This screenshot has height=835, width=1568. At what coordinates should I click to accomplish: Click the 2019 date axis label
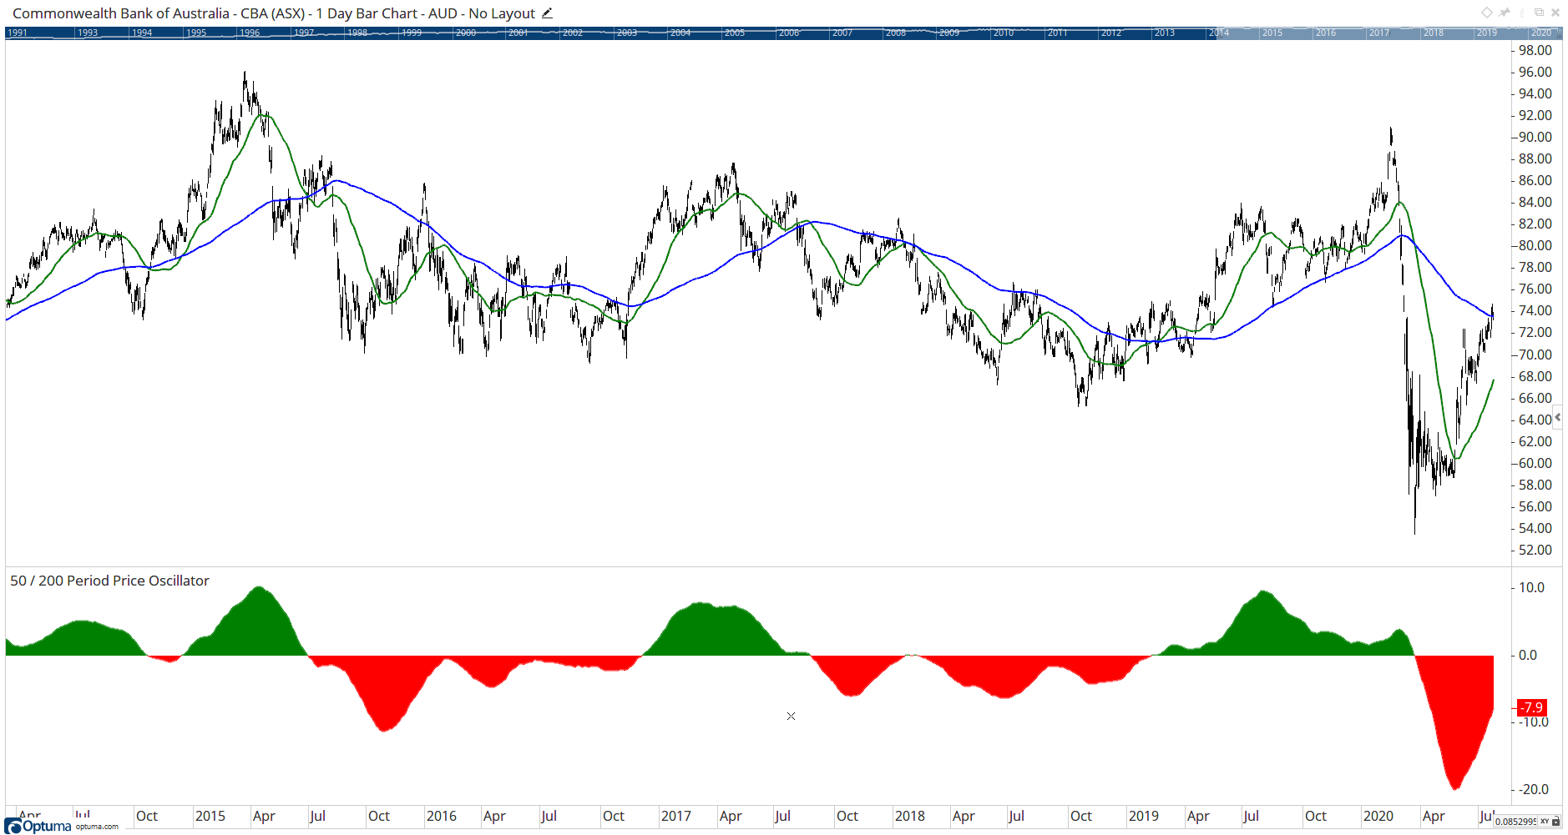click(1144, 816)
